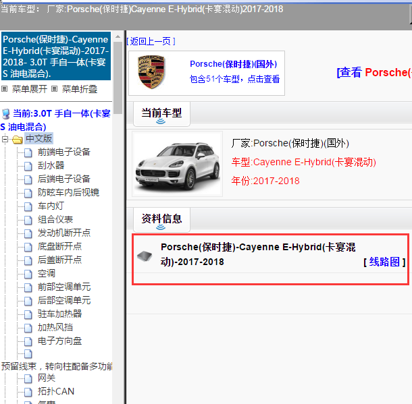Open 组合仪表 in the tree
The height and width of the screenshot is (404, 412).
(x=55, y=220)
